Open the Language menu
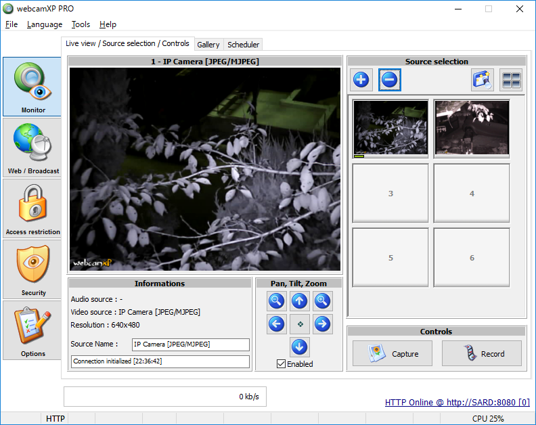Viewport: 536px width, 425px height. point(45,24)
